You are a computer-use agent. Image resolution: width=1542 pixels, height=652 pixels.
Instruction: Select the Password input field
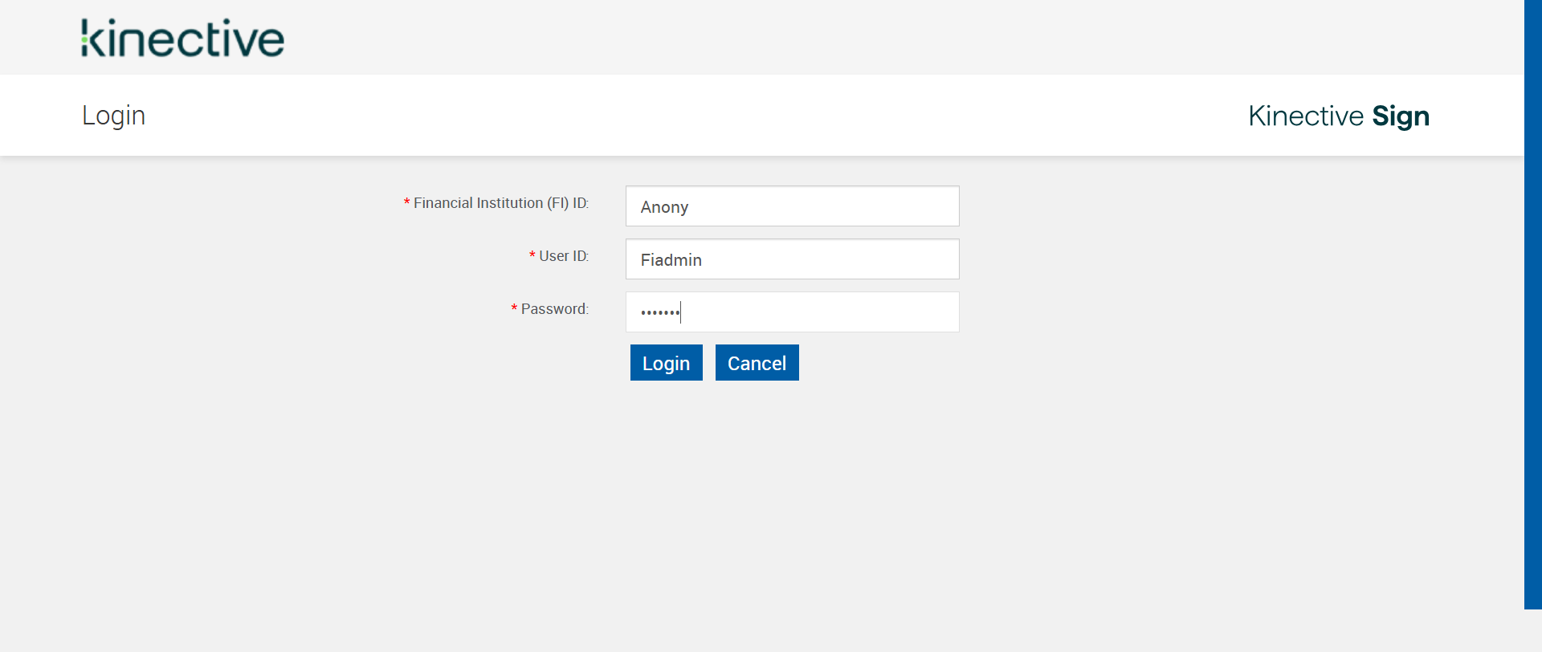point(792,312)
